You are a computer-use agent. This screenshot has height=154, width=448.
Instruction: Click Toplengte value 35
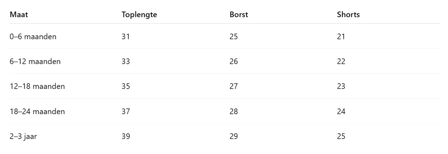click(126, 86)
